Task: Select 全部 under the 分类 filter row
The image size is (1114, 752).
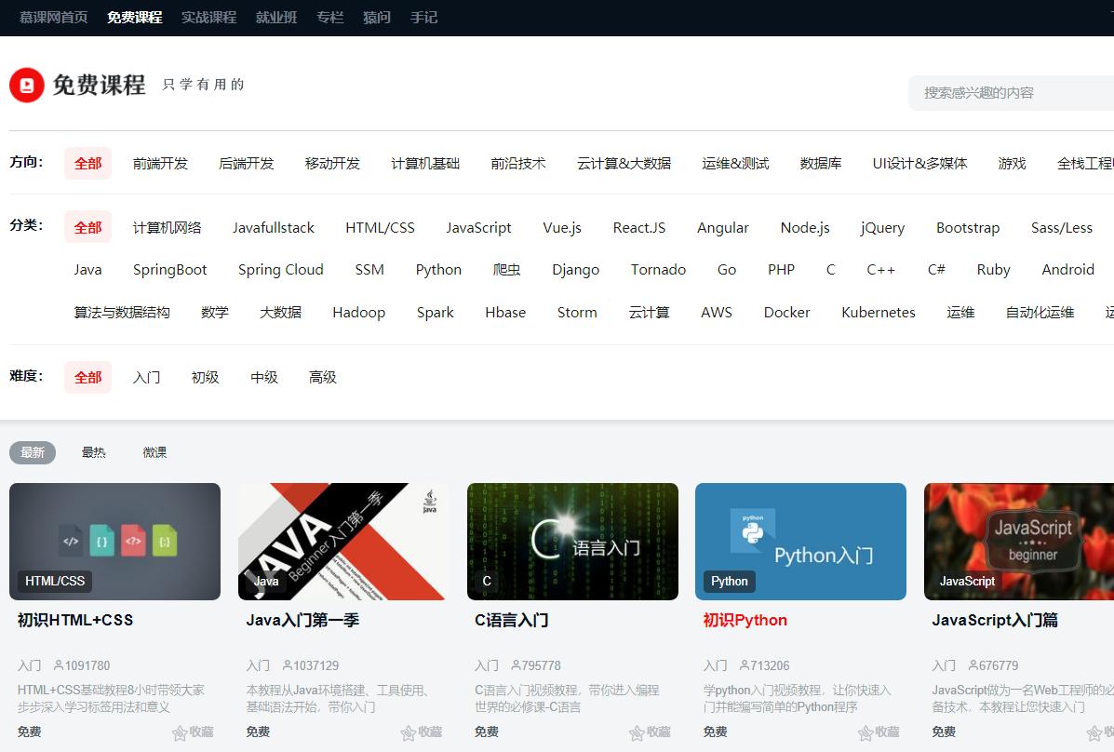Action: [x=87, y=226]
